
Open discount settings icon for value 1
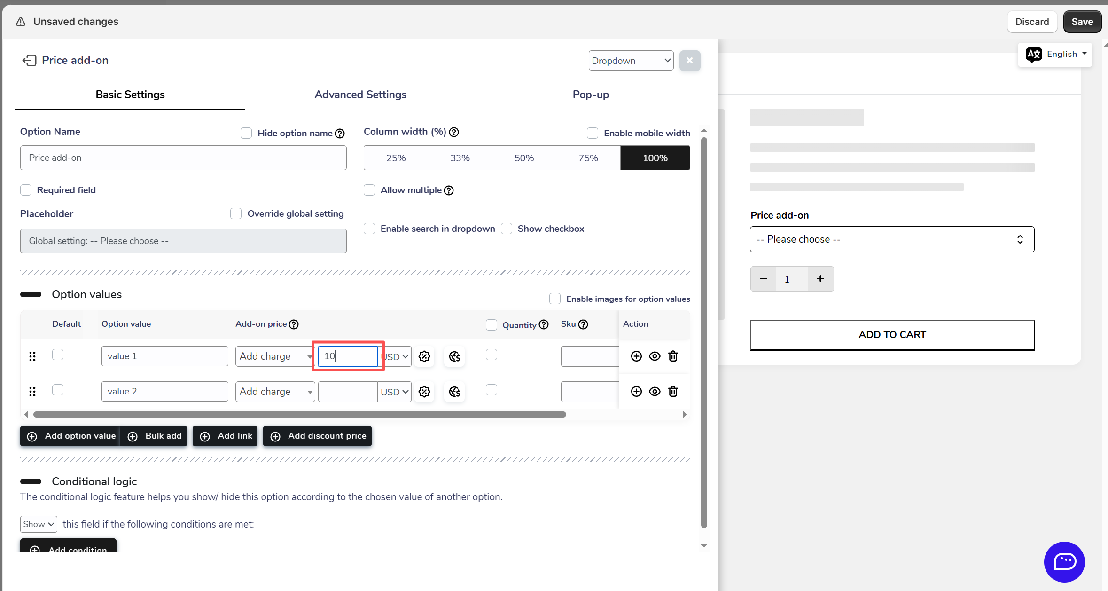tap(424, 356)
